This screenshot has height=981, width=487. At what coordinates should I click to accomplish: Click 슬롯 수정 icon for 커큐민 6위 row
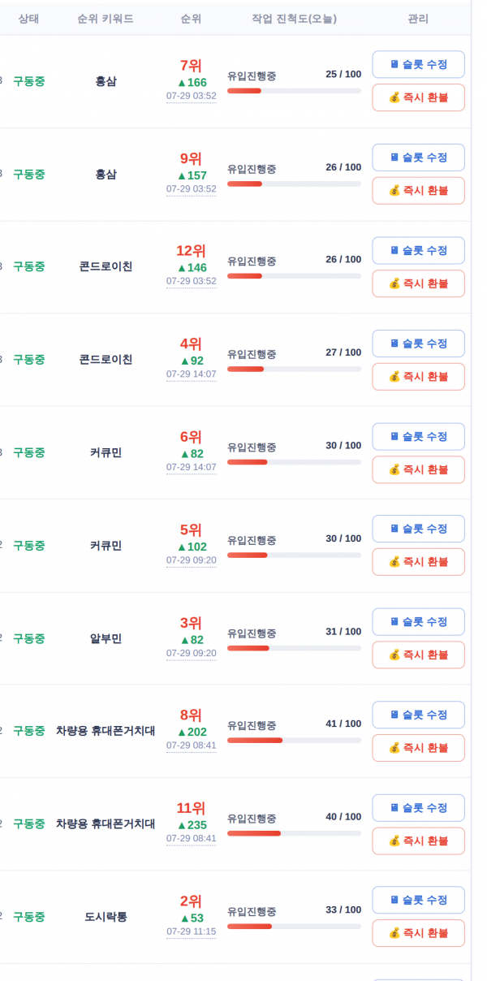pos(394,436)
